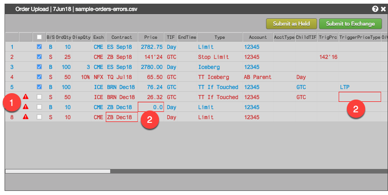Uncheck the checkbox for row 2
388x195 pixels.
[39, 57]
